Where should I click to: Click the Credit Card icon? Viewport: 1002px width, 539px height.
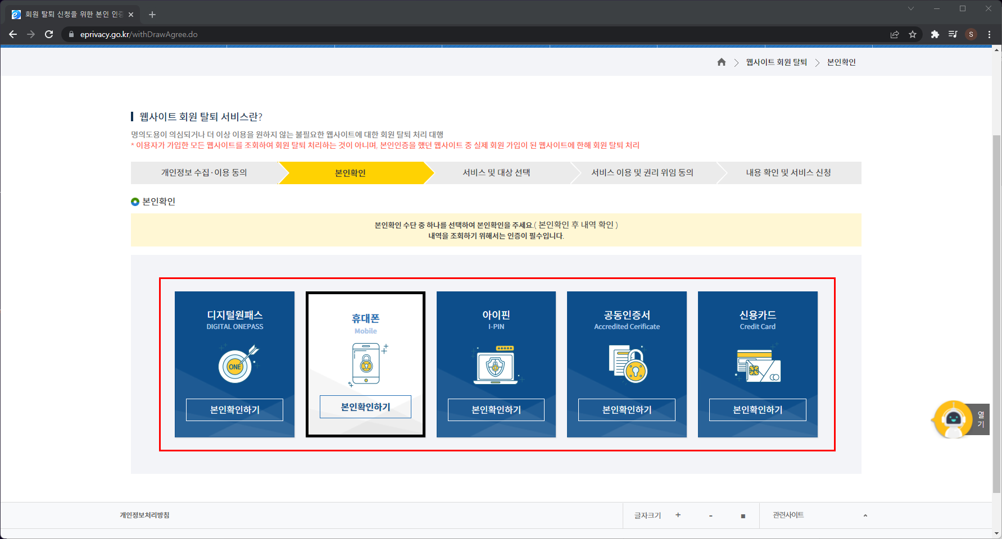(x=758, y=364)
